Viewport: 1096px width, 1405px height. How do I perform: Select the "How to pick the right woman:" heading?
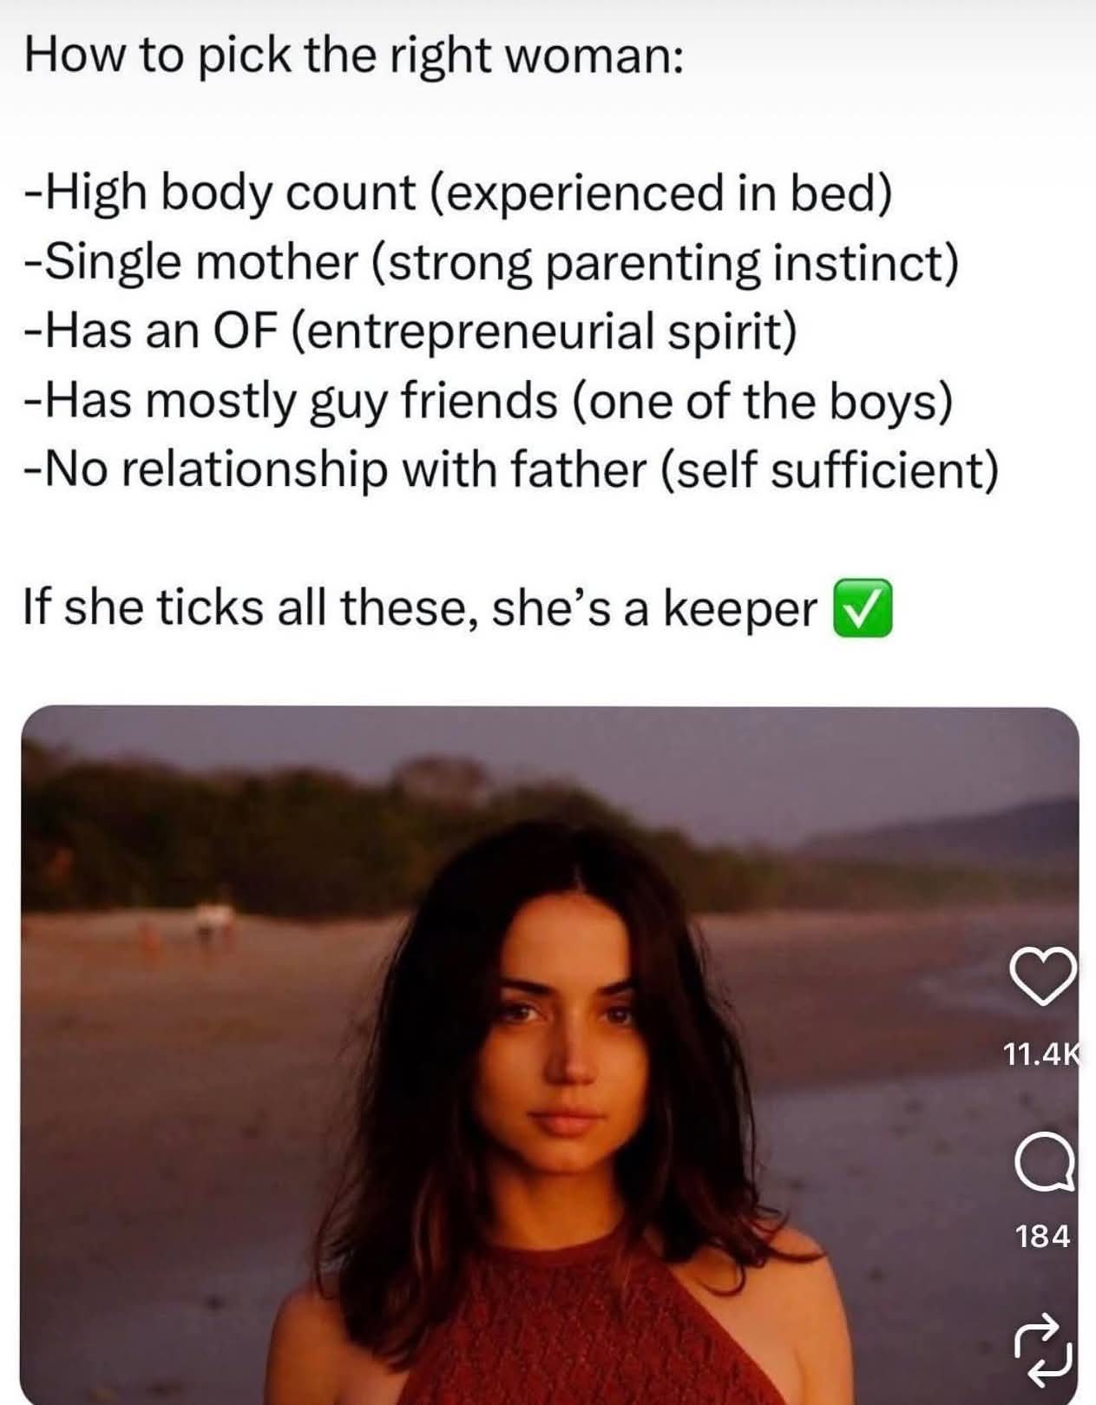pos(354,56)
